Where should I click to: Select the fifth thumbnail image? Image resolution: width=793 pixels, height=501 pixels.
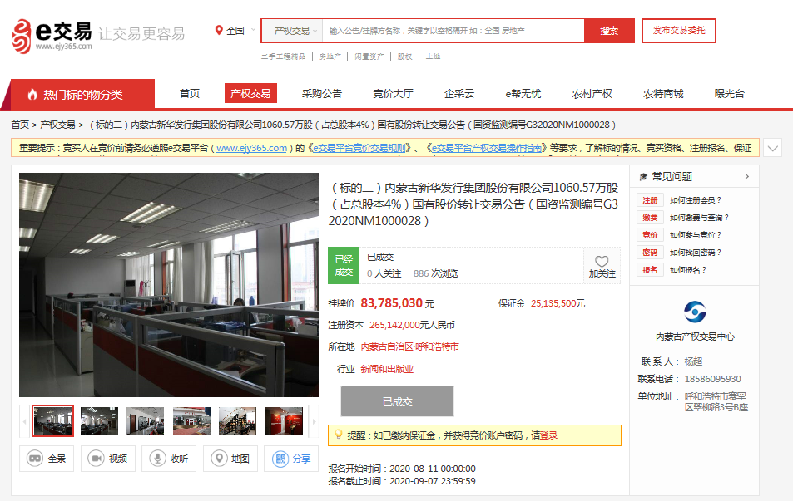tap(238, 420)
